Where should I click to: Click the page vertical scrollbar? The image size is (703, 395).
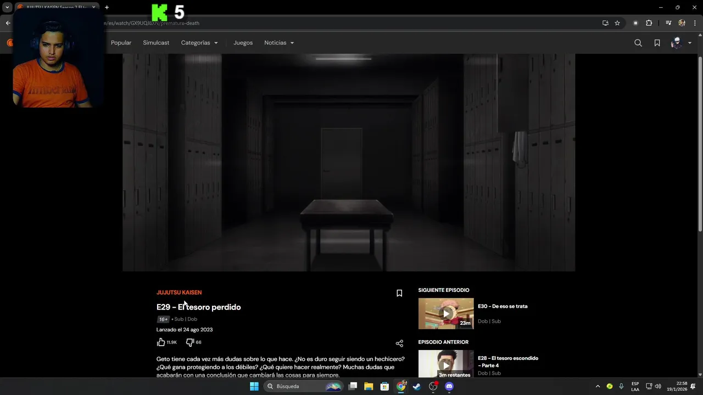700,144
